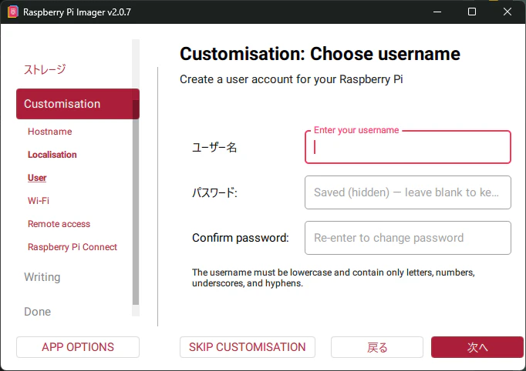526x371 pixels.
Task: Go back with the 戻る button
Action: click(x=376, y=347)
